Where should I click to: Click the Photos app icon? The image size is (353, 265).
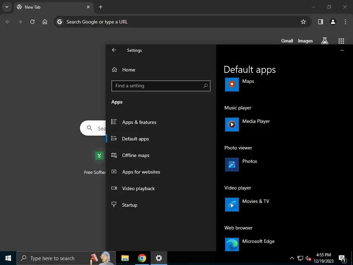(x=232, y=165)
